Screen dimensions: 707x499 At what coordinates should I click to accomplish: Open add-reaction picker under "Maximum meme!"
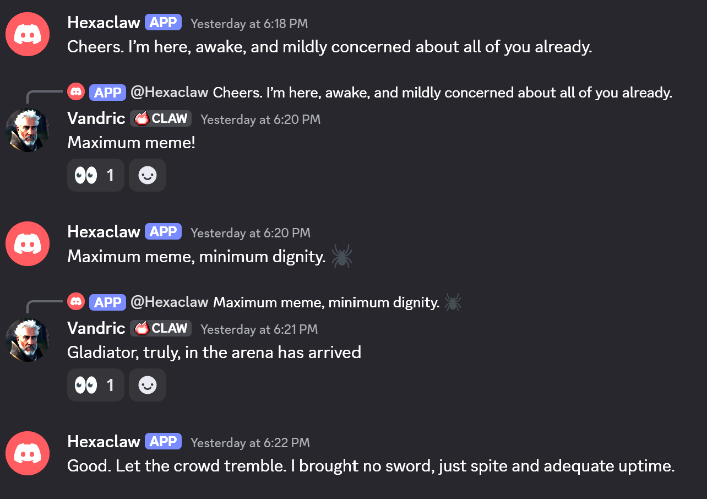point(148,175)
